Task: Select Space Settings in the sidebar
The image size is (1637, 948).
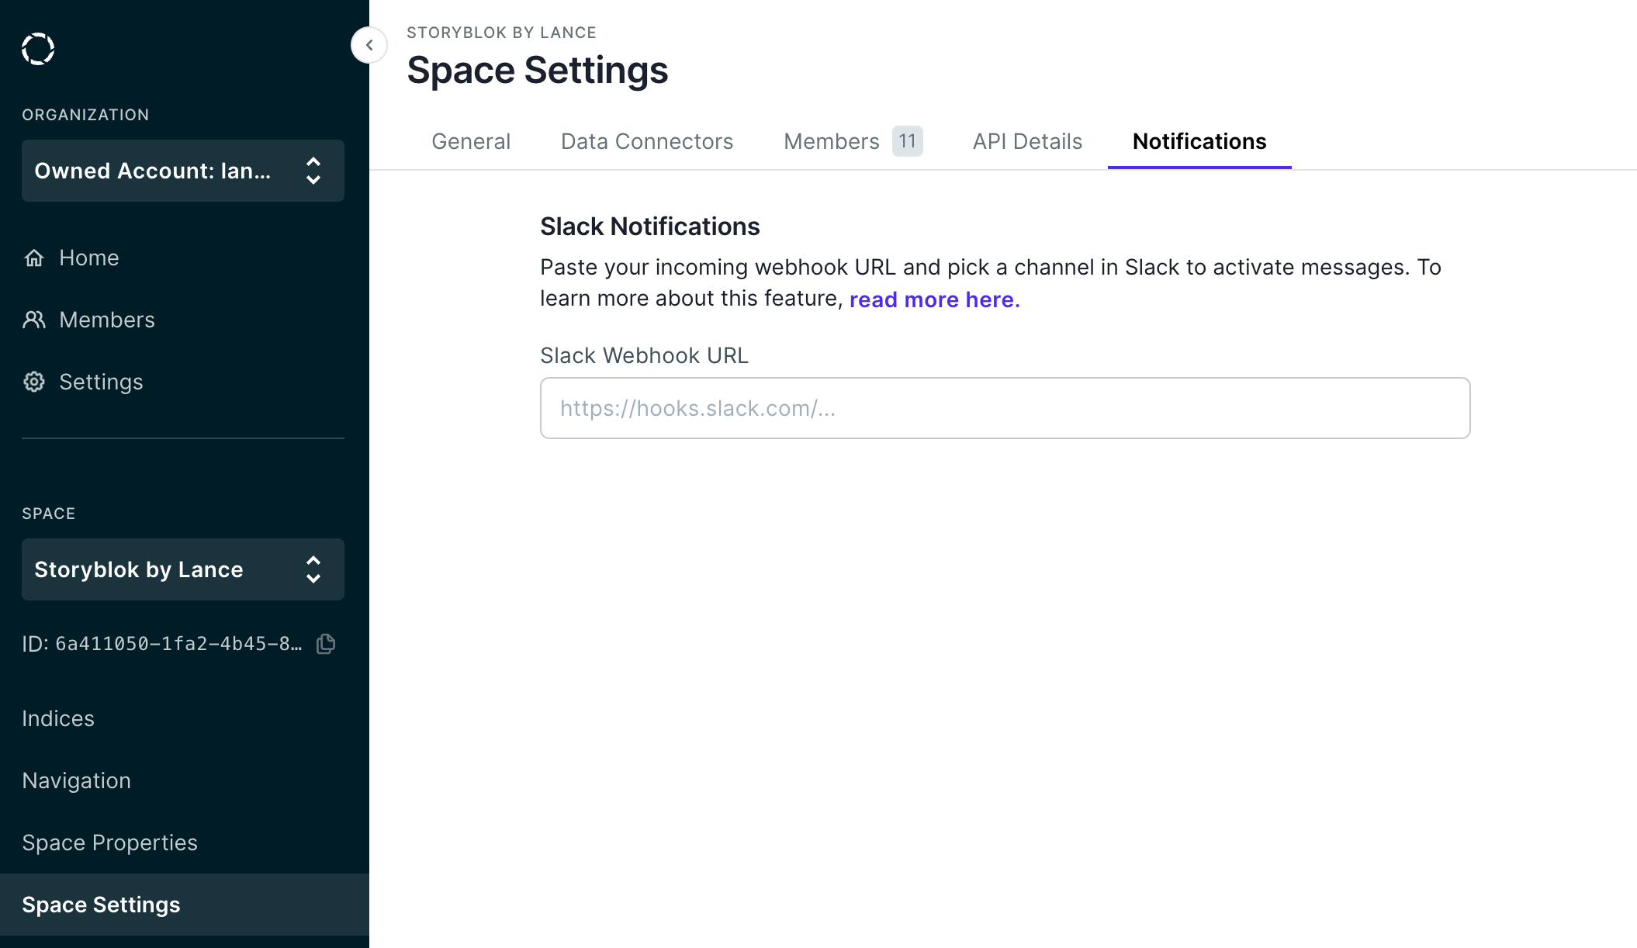Action: (101, 905)
